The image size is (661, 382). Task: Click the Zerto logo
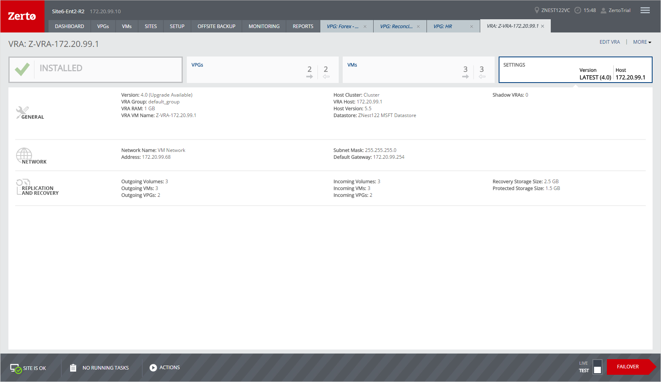point(22,16)
